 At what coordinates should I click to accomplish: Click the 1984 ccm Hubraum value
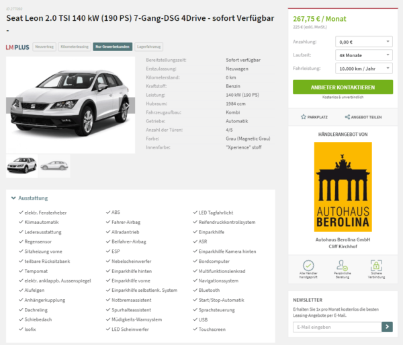click(236, 104)
